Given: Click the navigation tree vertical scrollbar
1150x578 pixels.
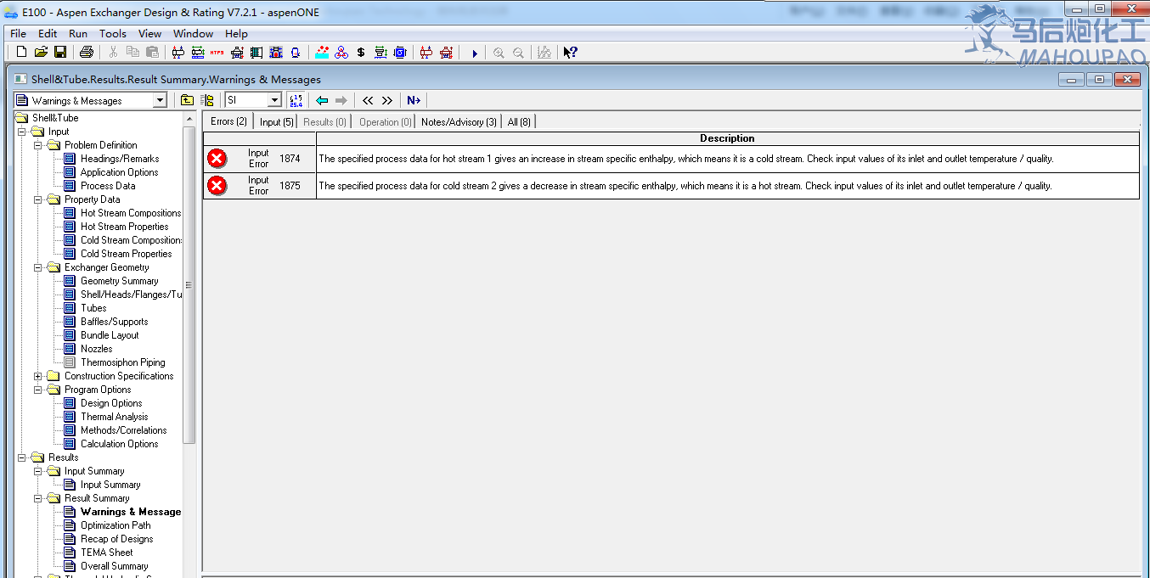Looking at the screenshot, I should click(189, 285).
